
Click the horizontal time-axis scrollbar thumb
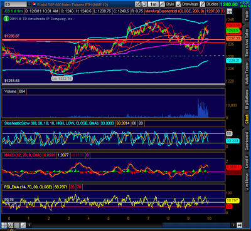pos(196,225)
